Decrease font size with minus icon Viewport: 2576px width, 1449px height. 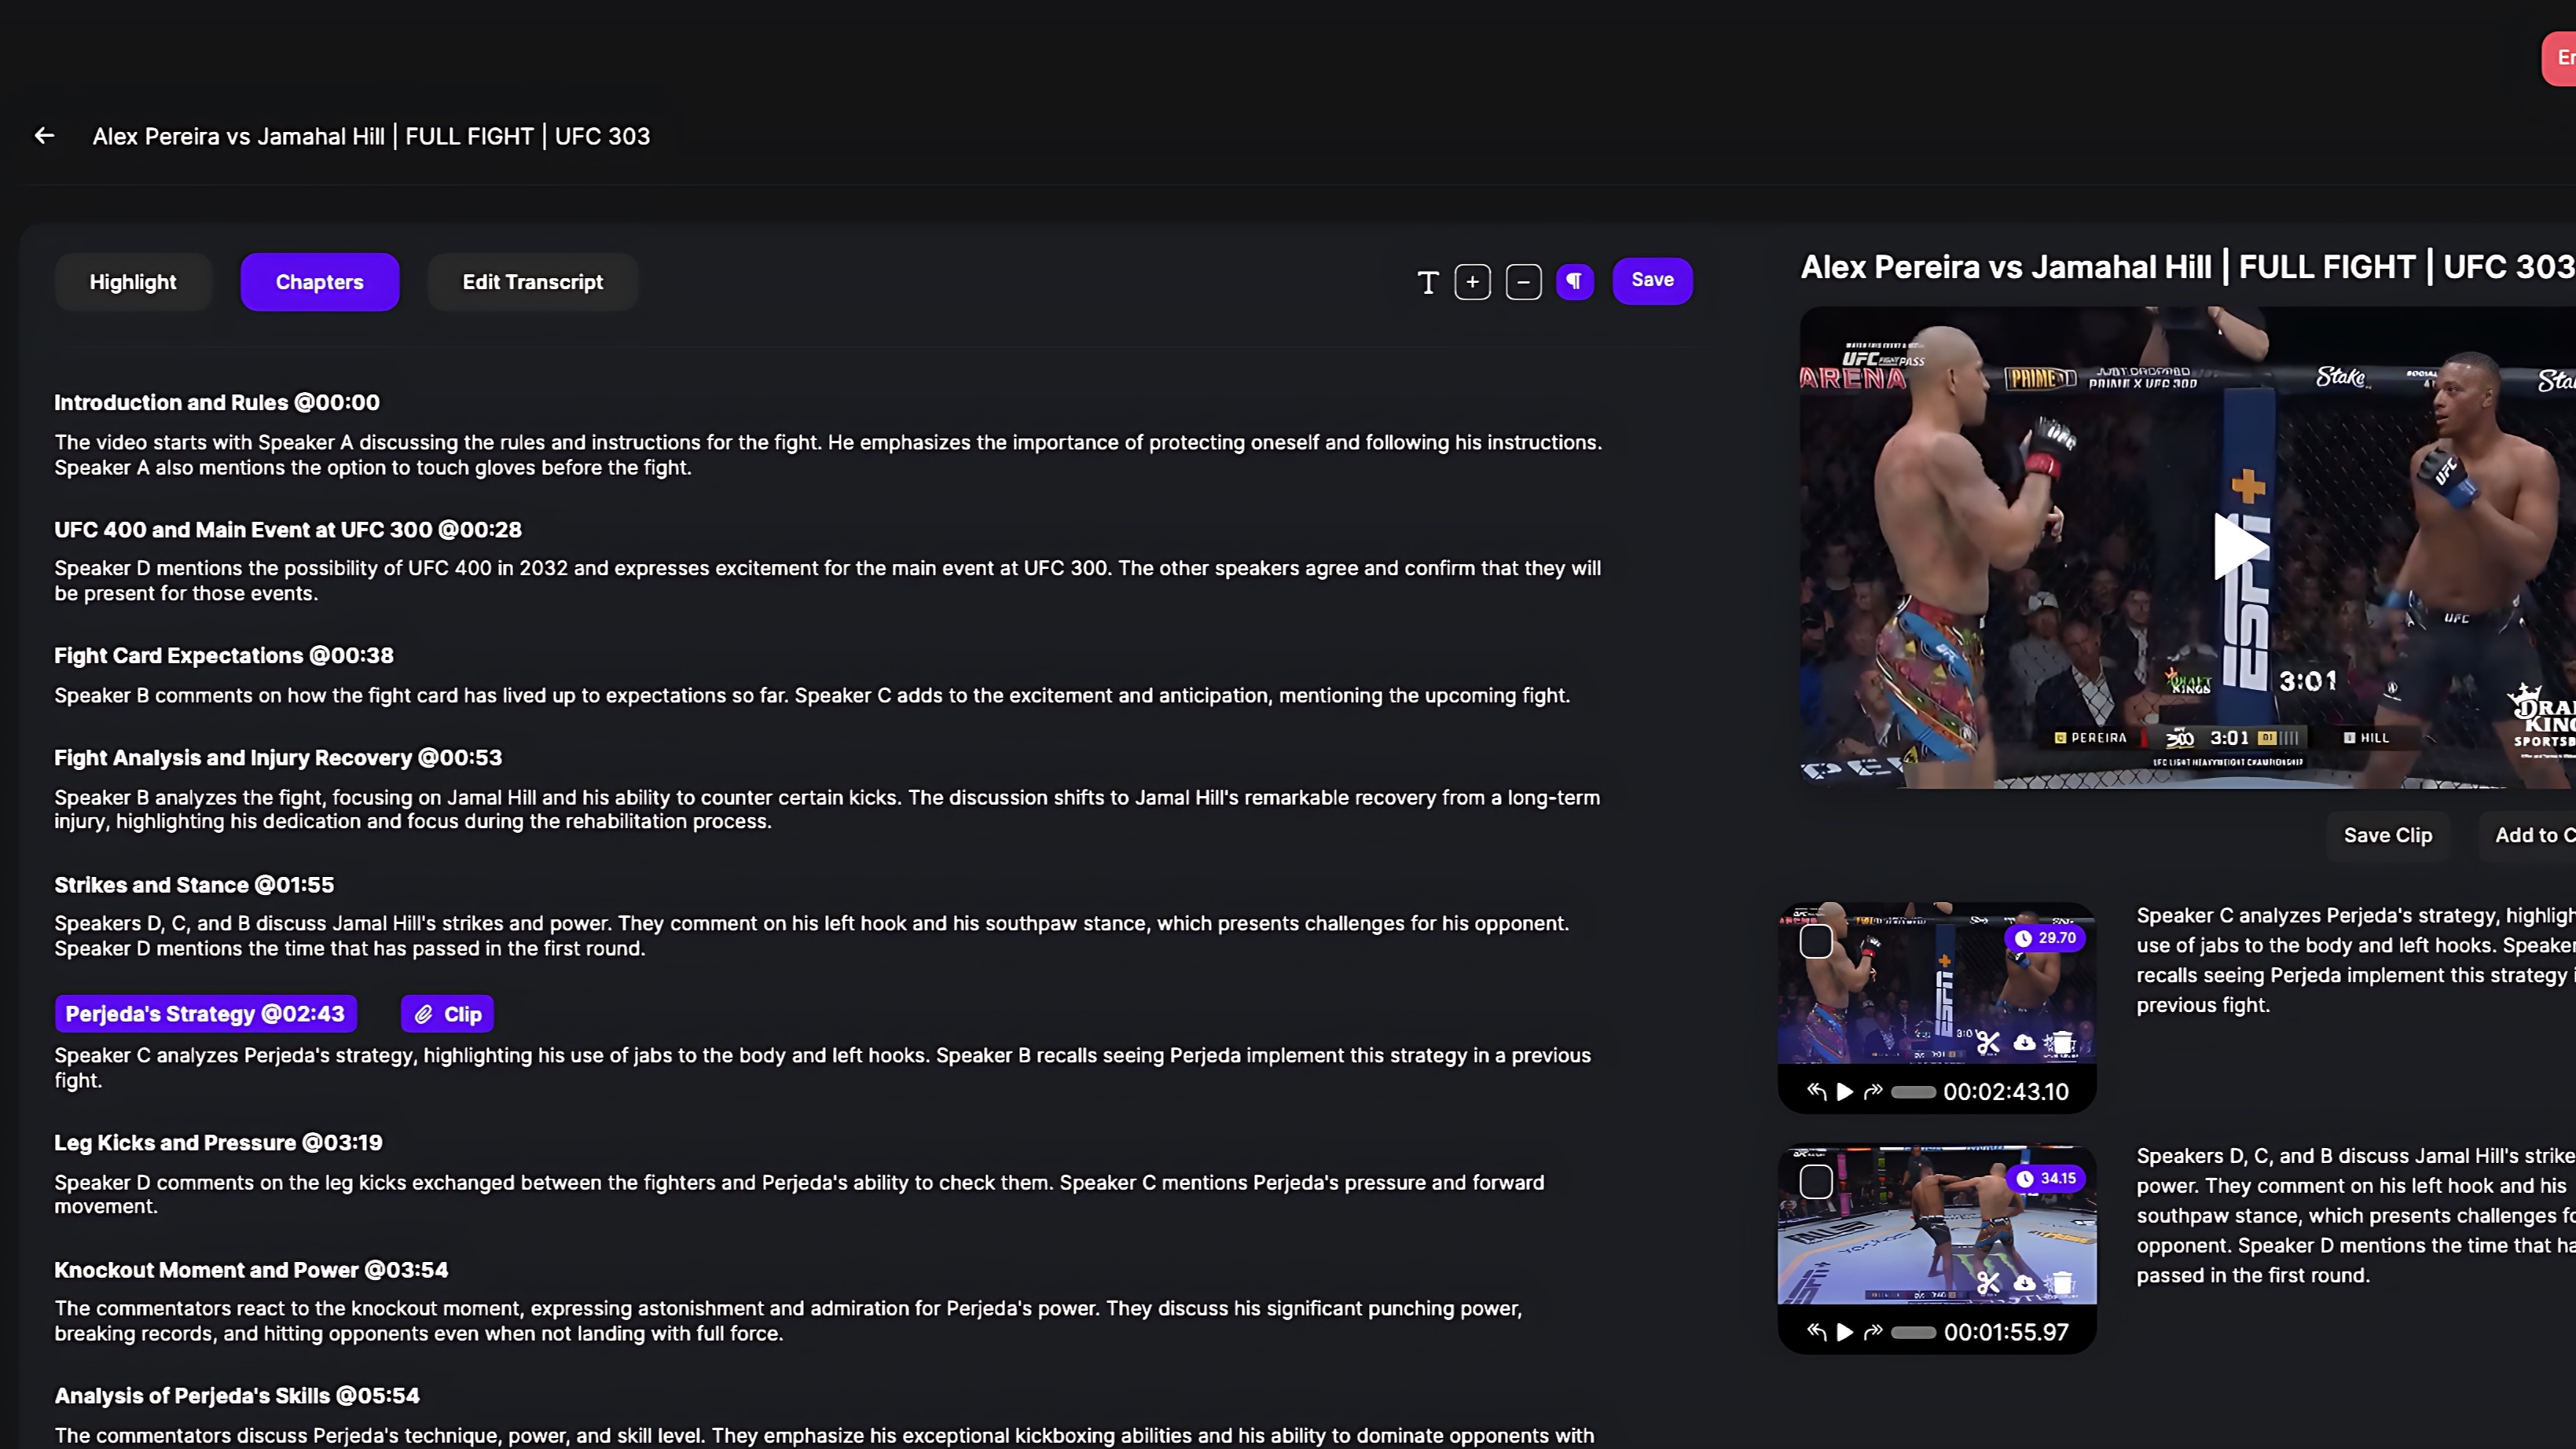click(x=1523, y=282)
